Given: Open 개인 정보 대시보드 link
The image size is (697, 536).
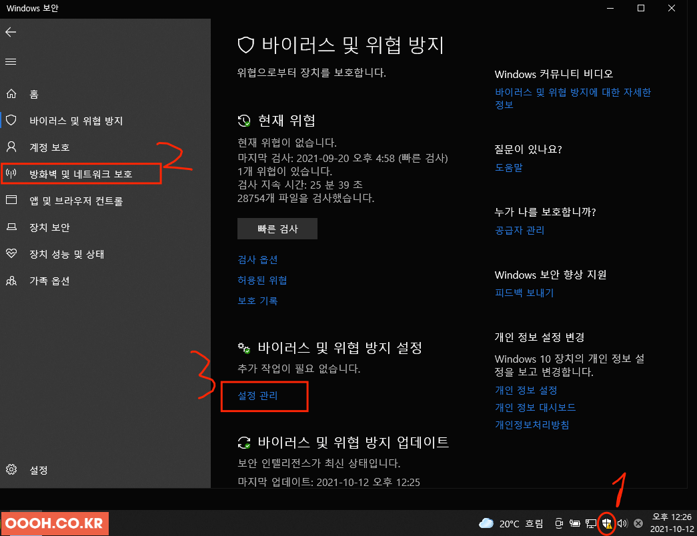Looking at the screenshot, I should tap(535, 407).
